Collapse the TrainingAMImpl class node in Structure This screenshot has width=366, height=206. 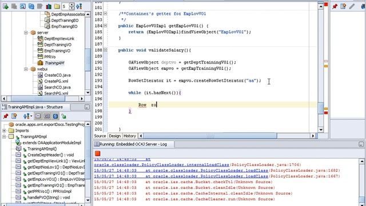point(4,137)
